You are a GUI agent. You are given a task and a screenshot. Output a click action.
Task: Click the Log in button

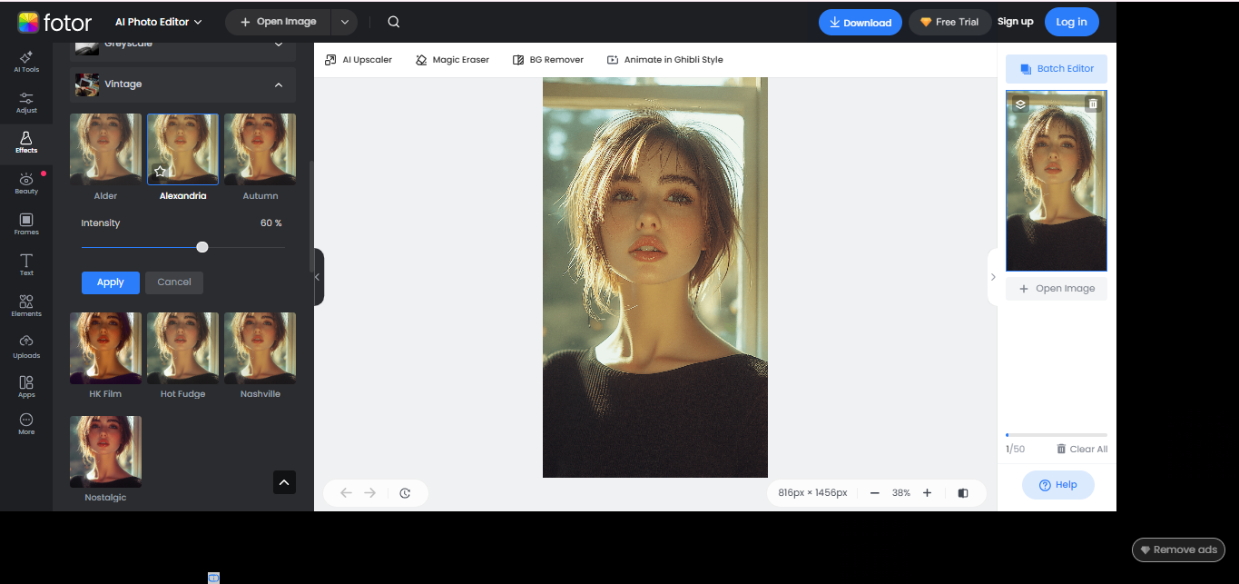click(1071, 21)
